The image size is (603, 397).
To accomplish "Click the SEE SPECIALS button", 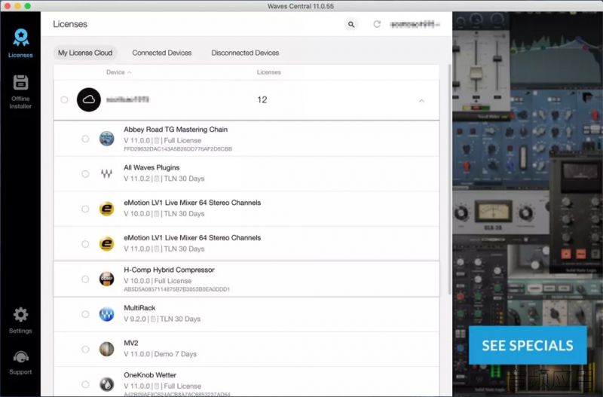I will click(x=528, y=345).
